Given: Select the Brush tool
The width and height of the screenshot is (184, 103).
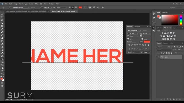Looking at the screenshot, I should (2, 35).
